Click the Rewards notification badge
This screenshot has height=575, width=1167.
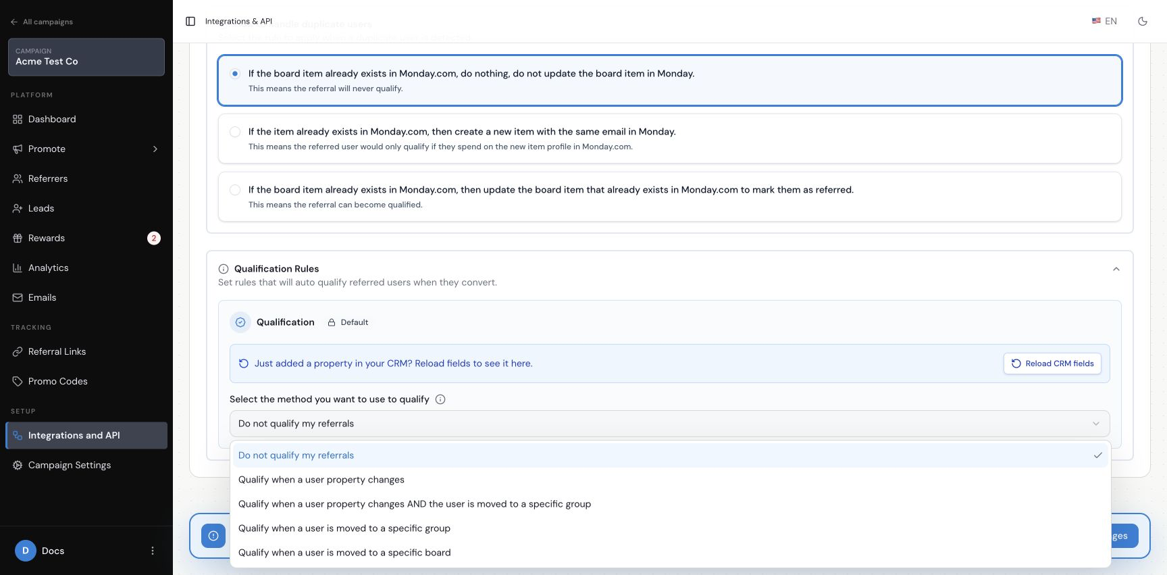(154, 238)
